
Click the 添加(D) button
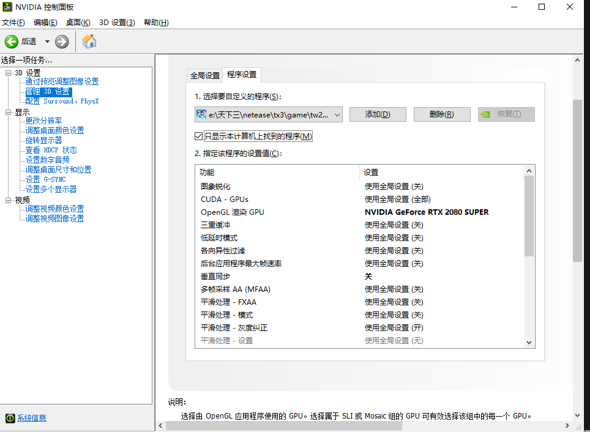pyautogui.click(x=378, y=114)
